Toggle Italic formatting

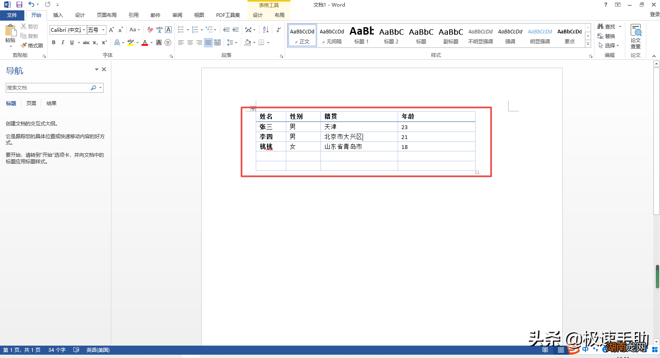63,42
